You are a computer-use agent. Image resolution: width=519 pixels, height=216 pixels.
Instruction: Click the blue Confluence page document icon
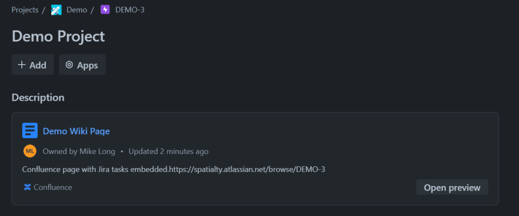pos(30,131)
